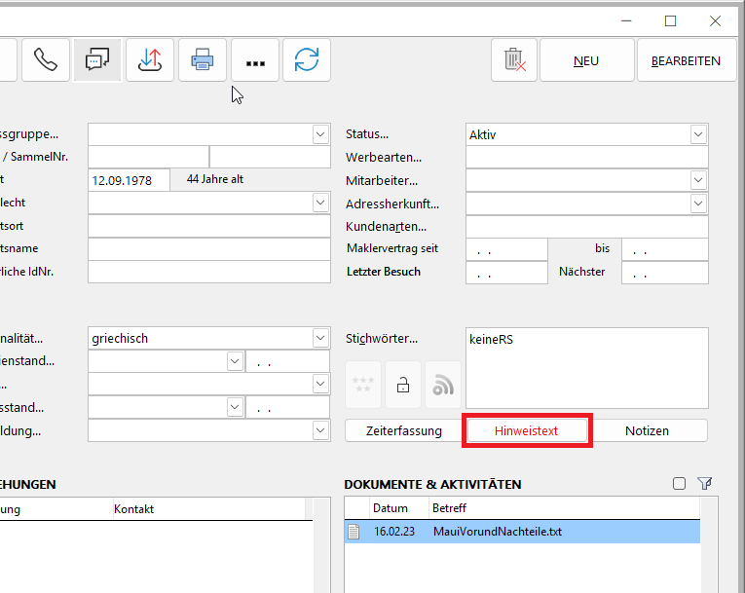Image resolution: width=745 pixels, height=593 pixels.
Task: Click the star rating icon
Action: pyautogui.click(x=362, y=386)
